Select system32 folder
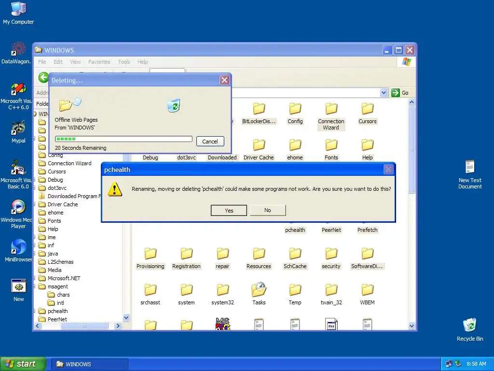Viewport: 494px width, 371px height. click(x=222, y=295)
